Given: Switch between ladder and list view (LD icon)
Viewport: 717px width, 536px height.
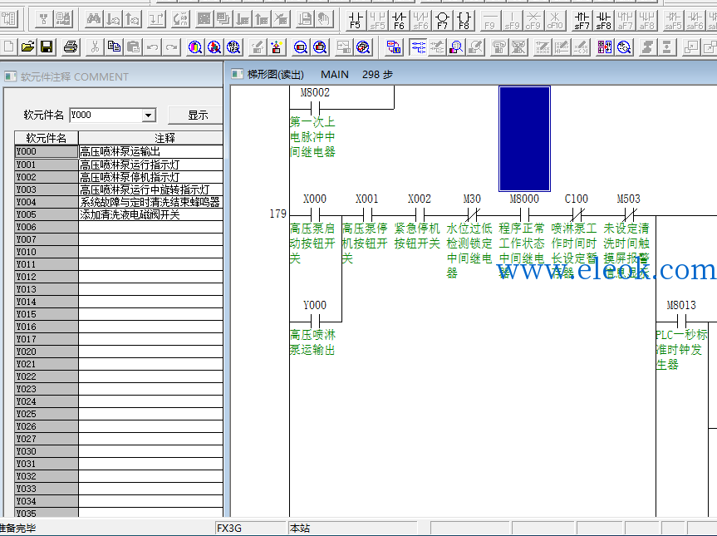Looking at the screenshot, I should (x=394, y=47).
